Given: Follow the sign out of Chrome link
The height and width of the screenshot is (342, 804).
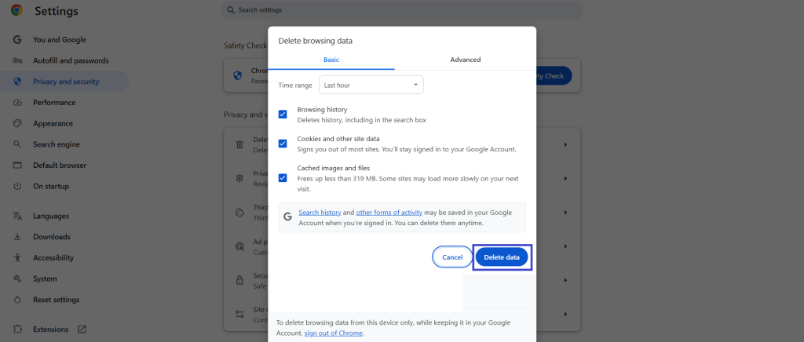Looking at the screenshot, I should tap(333, 333).
